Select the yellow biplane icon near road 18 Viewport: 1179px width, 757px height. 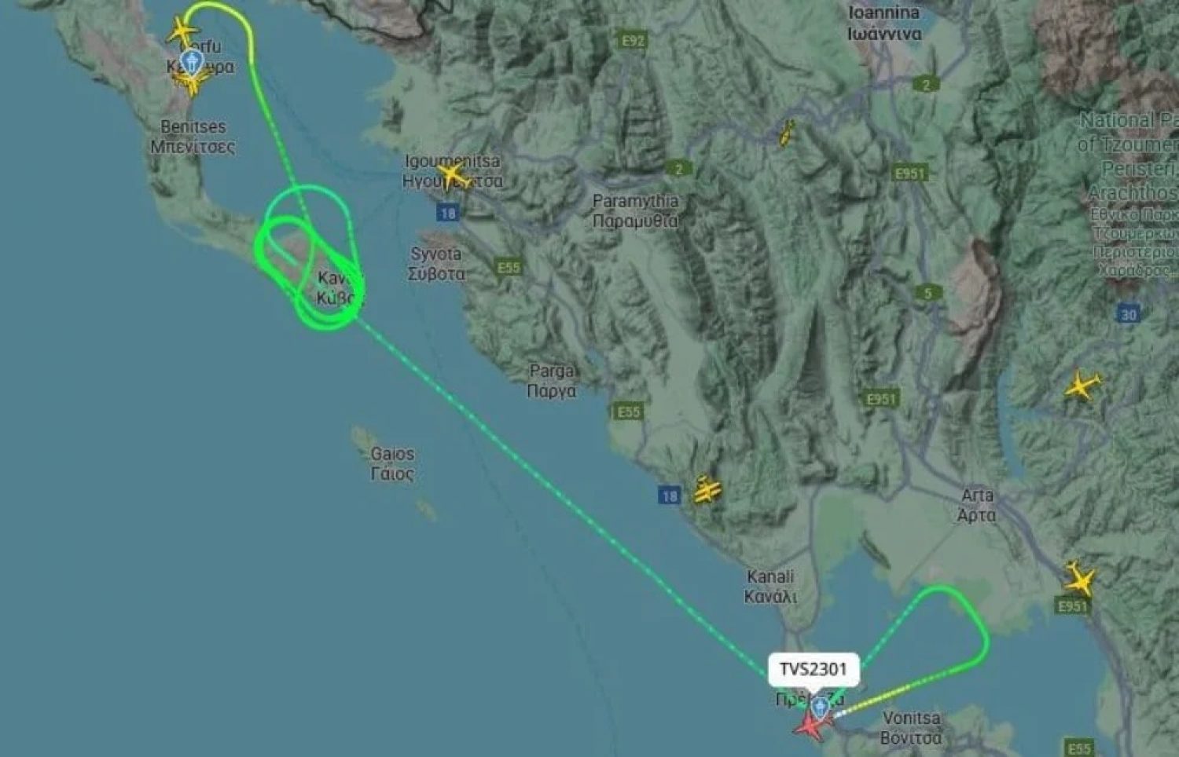pos(707,491)
